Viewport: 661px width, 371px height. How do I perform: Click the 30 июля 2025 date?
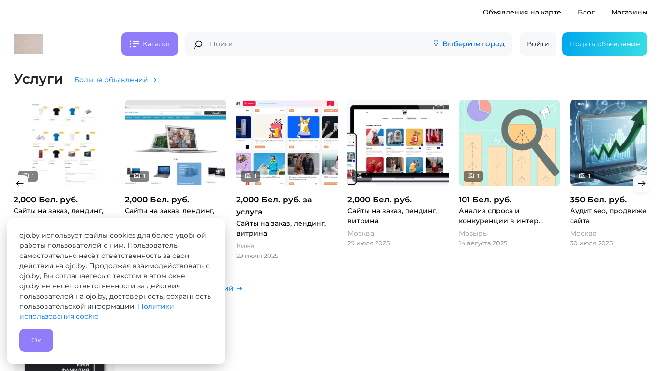591,243
